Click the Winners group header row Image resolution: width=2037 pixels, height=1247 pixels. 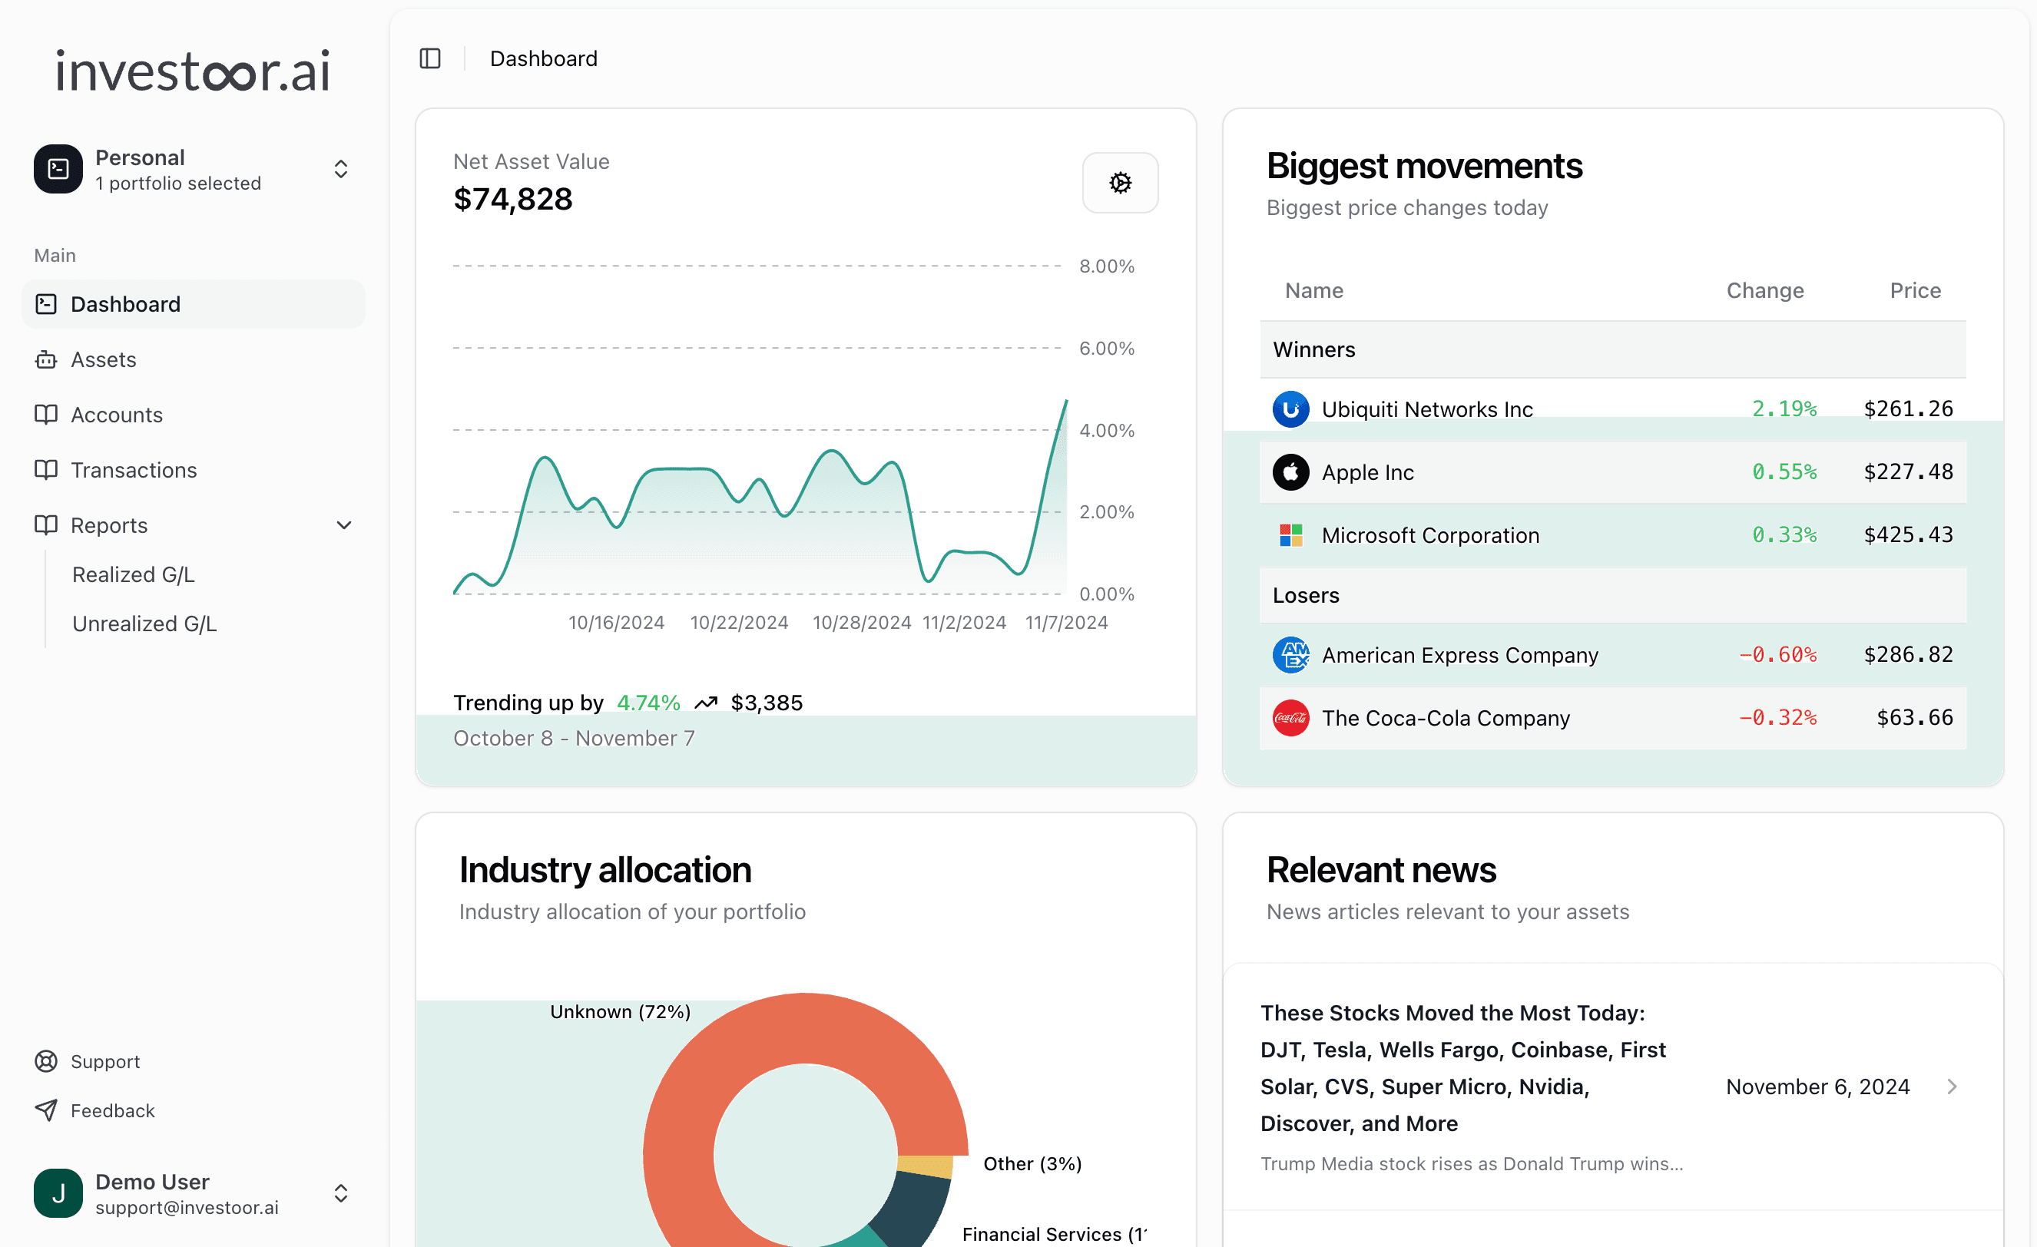tap(1612, 349)
